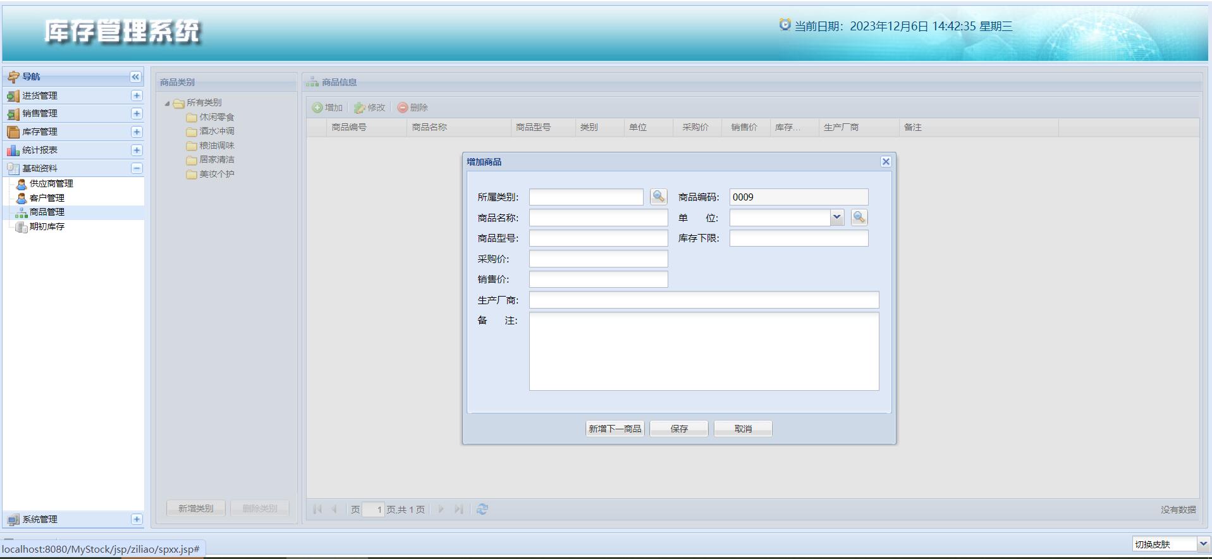
Task: Click the 修改 toolbar button
Action: pyautogui.click(x=370, y=107)
